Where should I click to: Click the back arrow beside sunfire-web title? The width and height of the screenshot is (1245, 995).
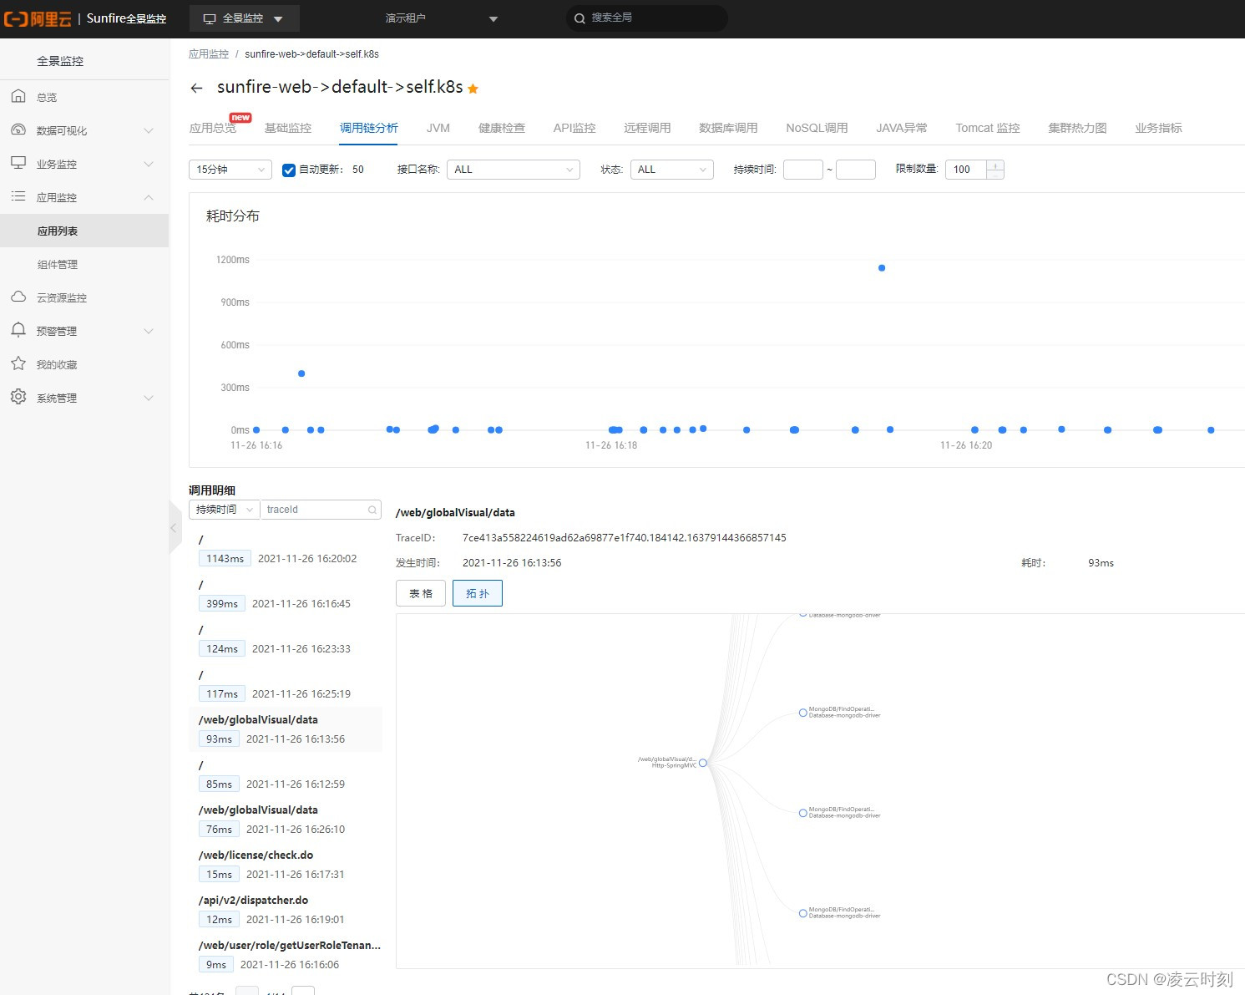196,88
